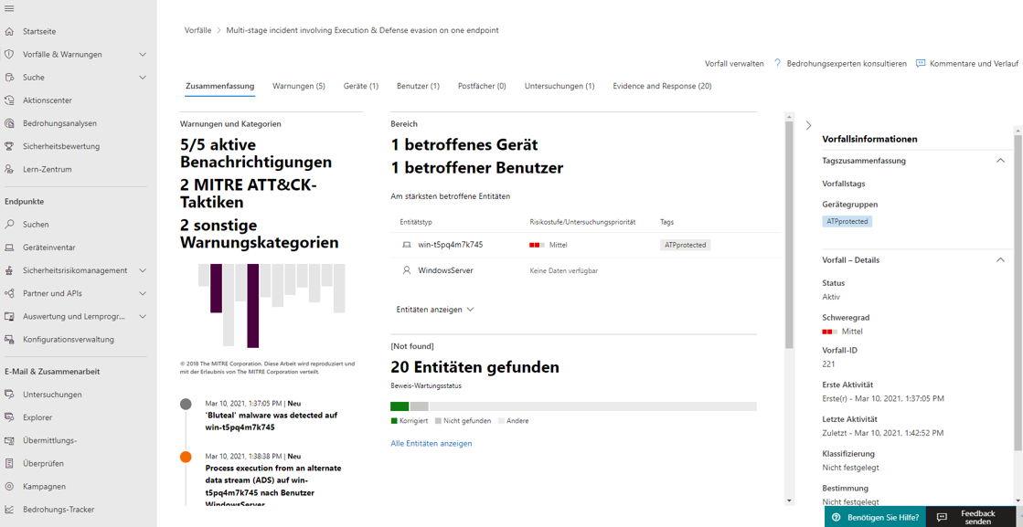Open the Startseite home icon

click(9, 30)
